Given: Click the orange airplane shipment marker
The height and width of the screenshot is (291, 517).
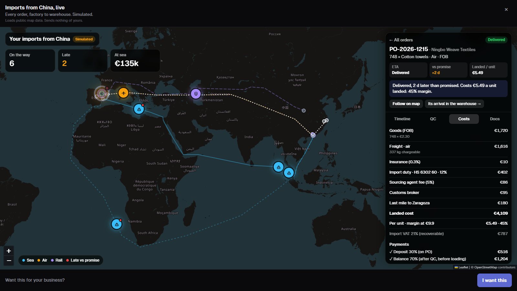Looking at the screenshot, I should (123, 93).
